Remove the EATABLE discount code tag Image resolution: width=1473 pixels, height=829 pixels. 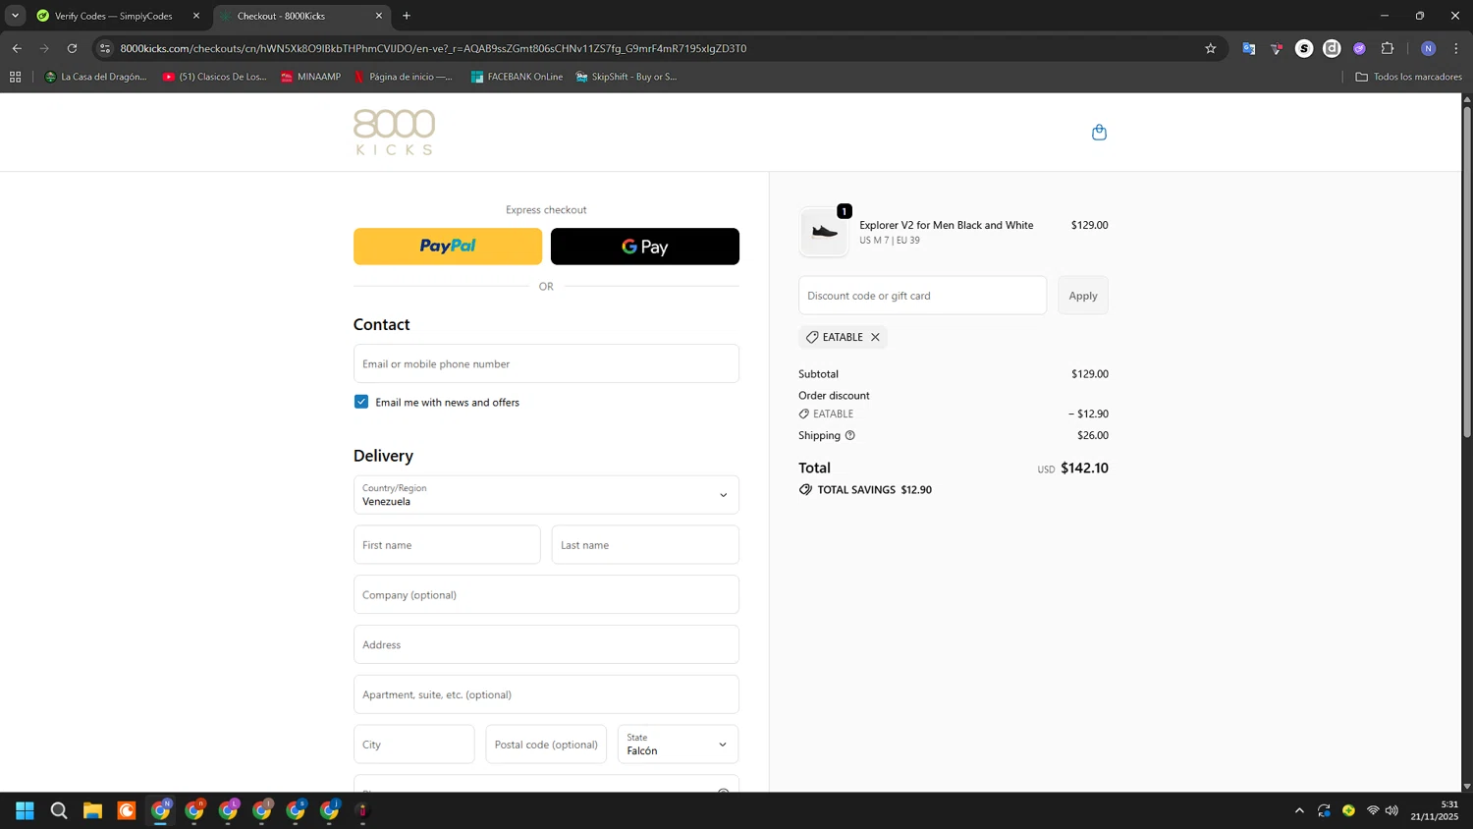(x=875, y=337)
